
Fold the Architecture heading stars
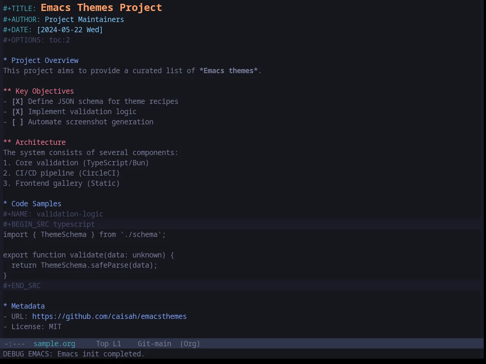tap(7, 142)
